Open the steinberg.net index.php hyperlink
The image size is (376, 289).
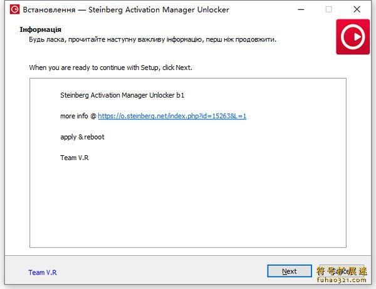[172, 116]
